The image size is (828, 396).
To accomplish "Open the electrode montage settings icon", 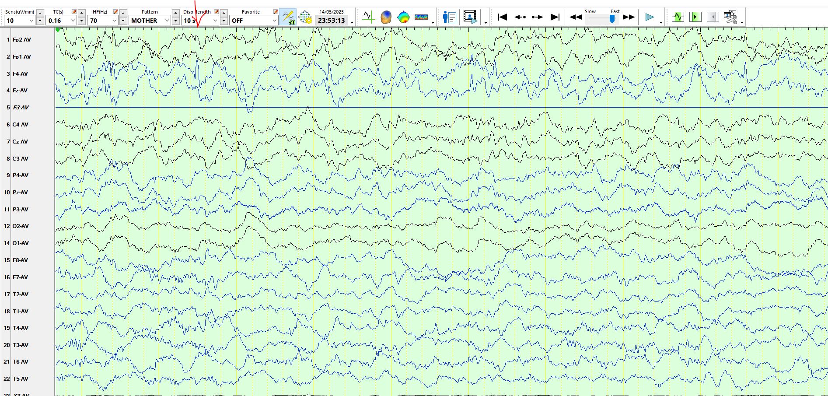I will [305, 18].
